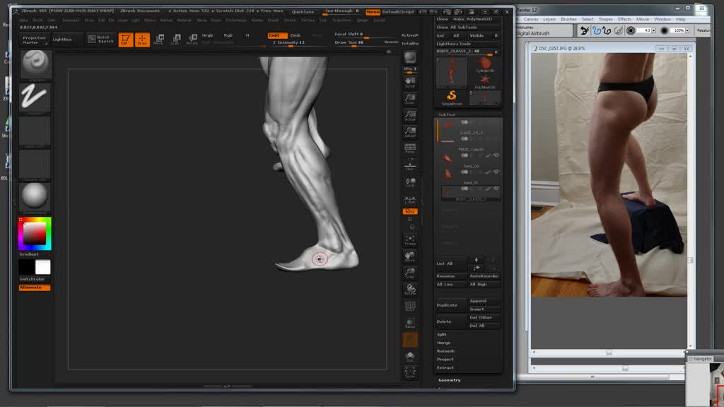Click the Delete subtool button
Image resolution: width=724 pixels, height=407 pixels.
pos(451,322)
